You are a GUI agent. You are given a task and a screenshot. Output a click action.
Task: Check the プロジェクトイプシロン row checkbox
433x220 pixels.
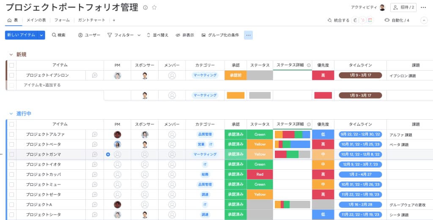coord(11,75)
